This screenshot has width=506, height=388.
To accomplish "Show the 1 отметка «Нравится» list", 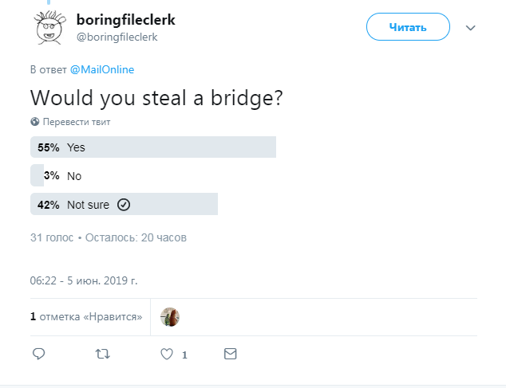I will point(86,316).
